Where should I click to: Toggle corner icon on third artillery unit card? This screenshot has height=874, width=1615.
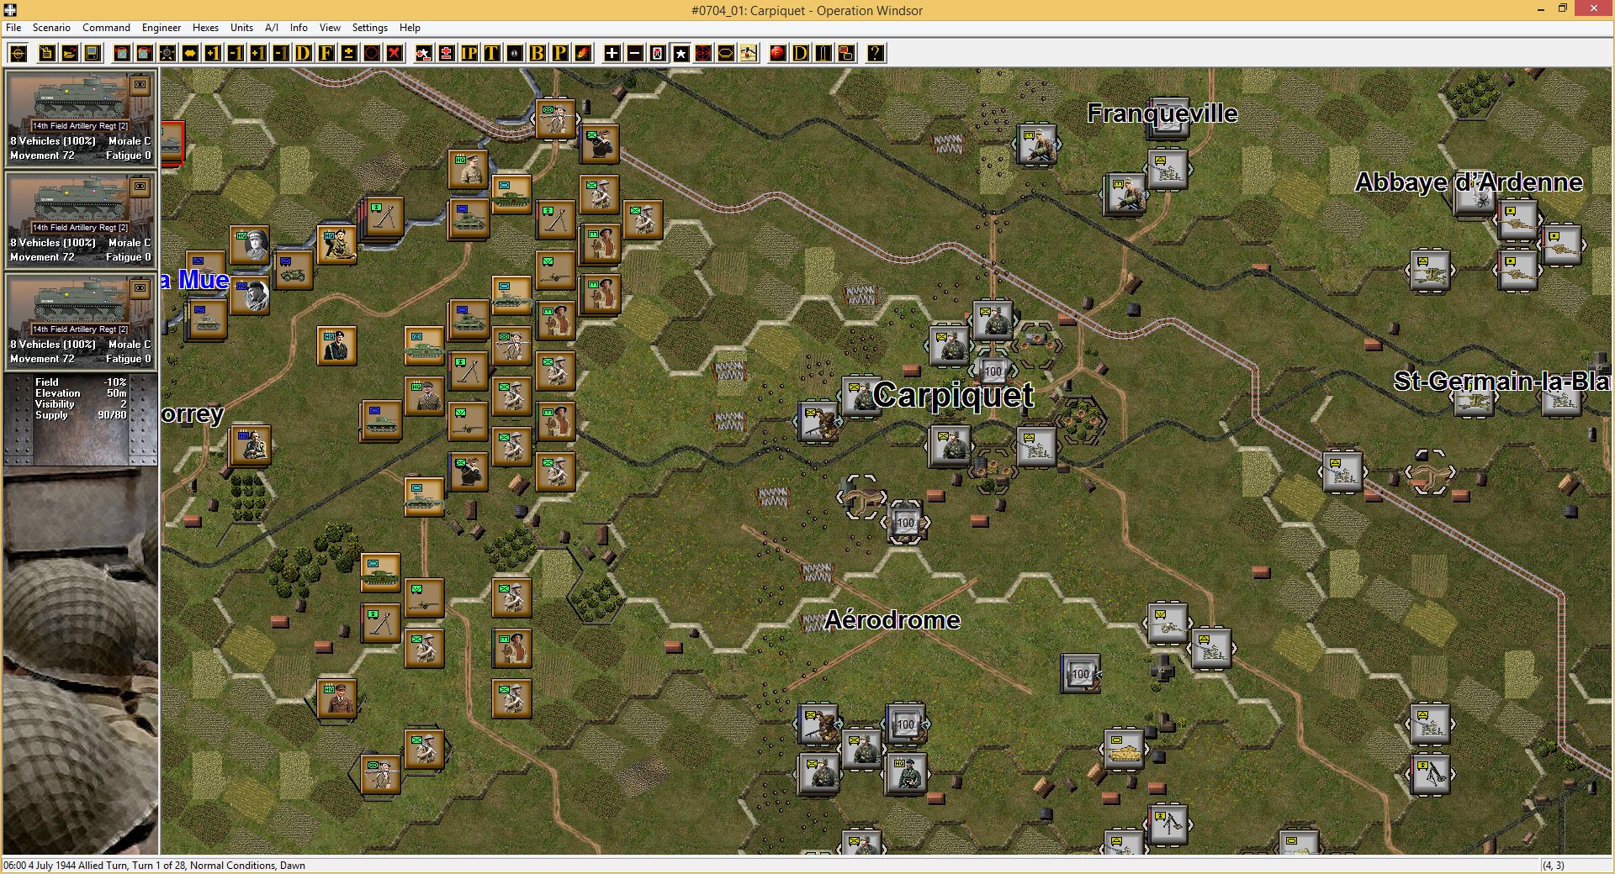click(140, 288)
